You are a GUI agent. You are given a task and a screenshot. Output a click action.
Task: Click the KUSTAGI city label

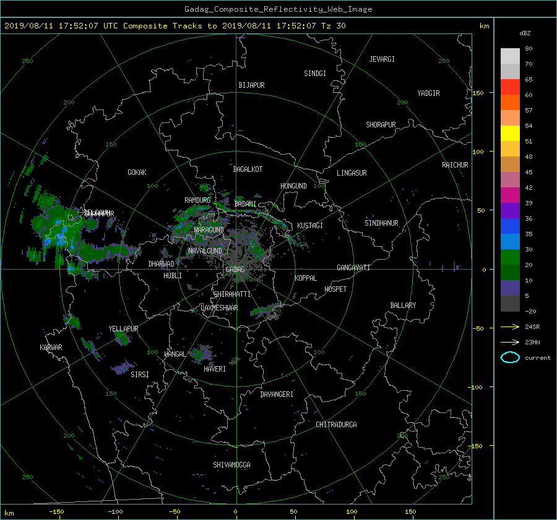[x=310, y=226]
